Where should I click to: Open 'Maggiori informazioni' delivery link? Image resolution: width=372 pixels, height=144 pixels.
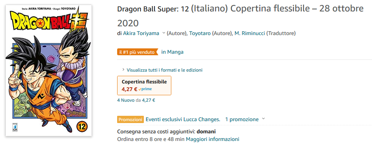[x=213, y=139]
